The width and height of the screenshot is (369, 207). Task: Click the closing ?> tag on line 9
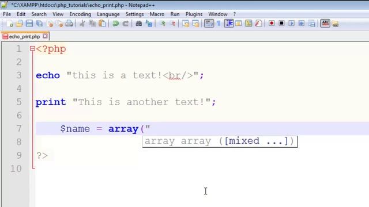click(42, 155)
